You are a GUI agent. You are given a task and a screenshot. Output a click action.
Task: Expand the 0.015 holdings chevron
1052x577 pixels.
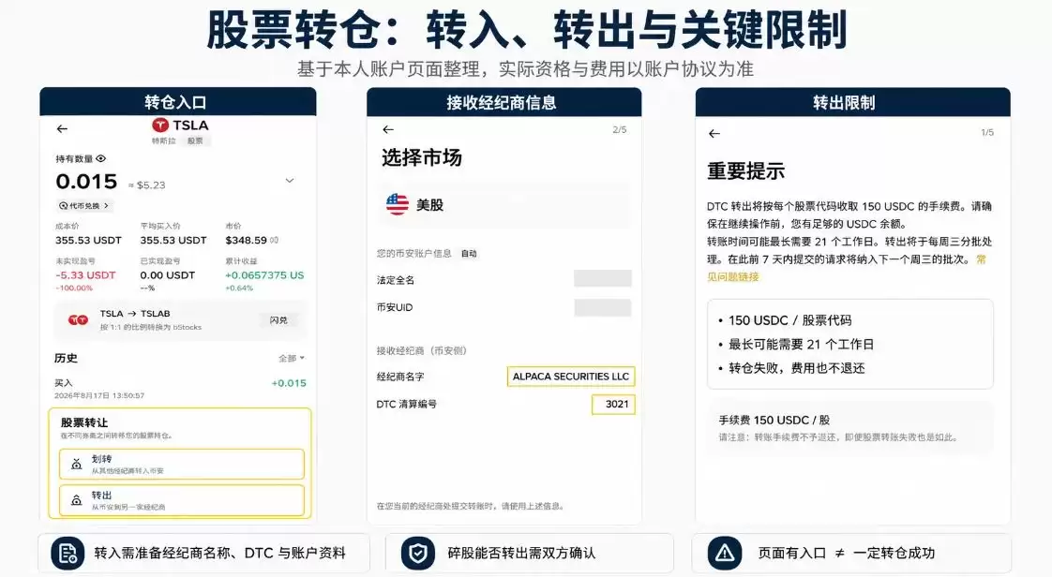290,180
